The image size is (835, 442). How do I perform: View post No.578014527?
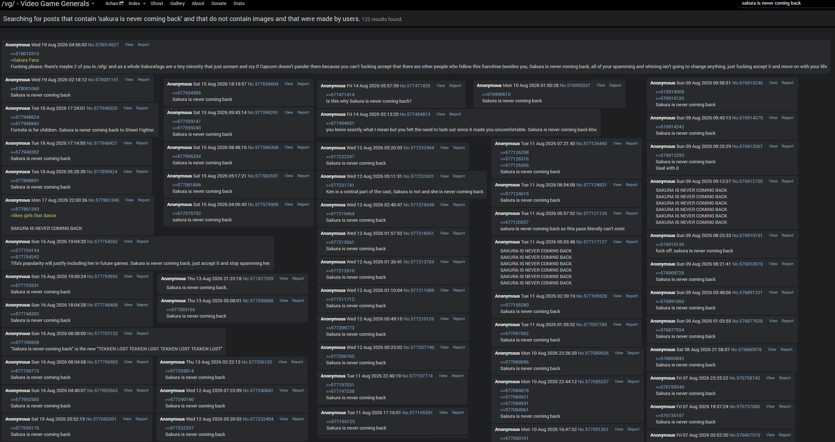click(x=129, y=45)
